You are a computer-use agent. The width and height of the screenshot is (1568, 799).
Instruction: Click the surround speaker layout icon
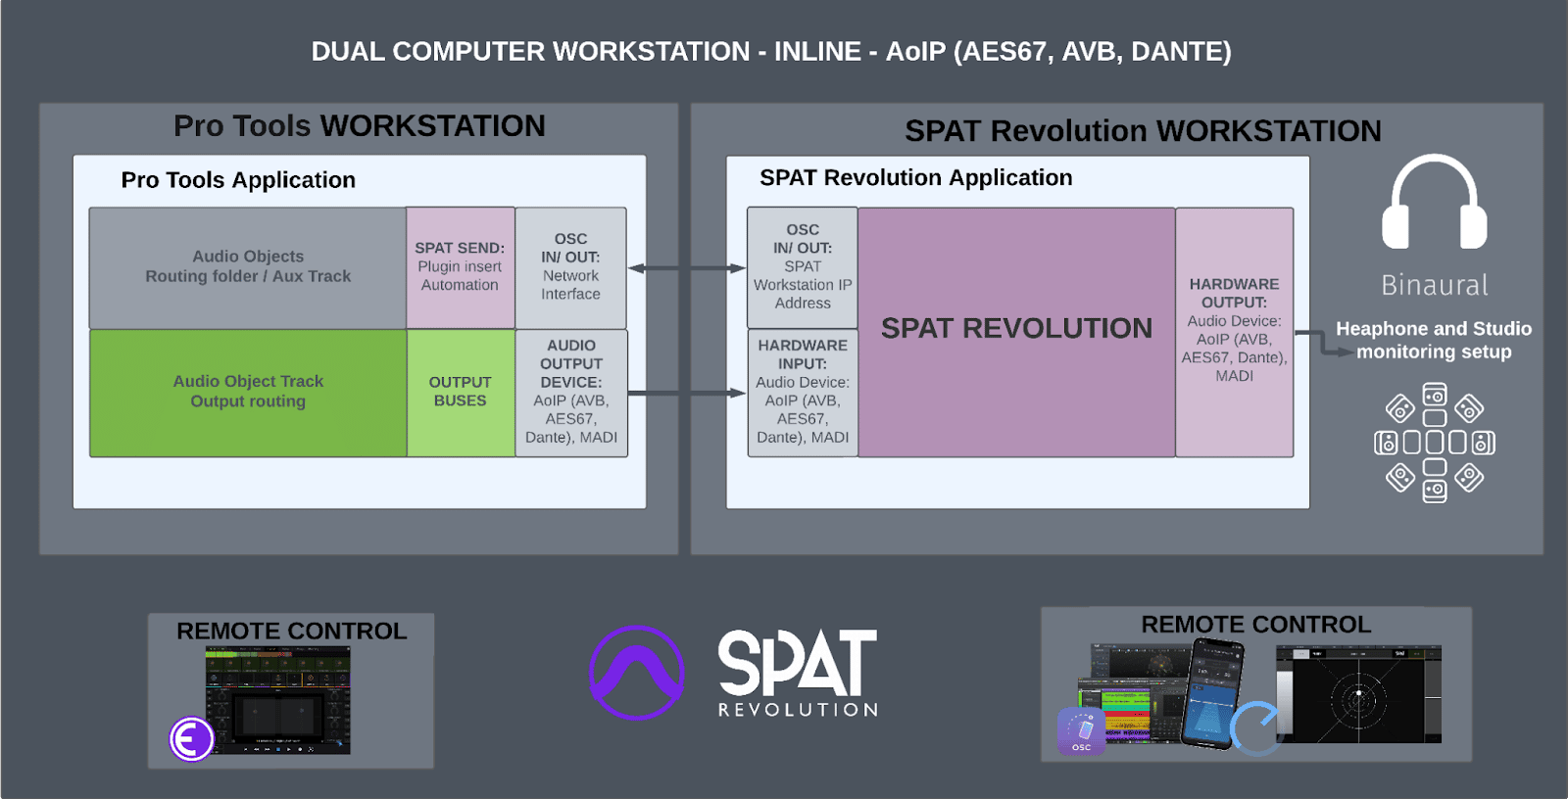[1434, 443]
